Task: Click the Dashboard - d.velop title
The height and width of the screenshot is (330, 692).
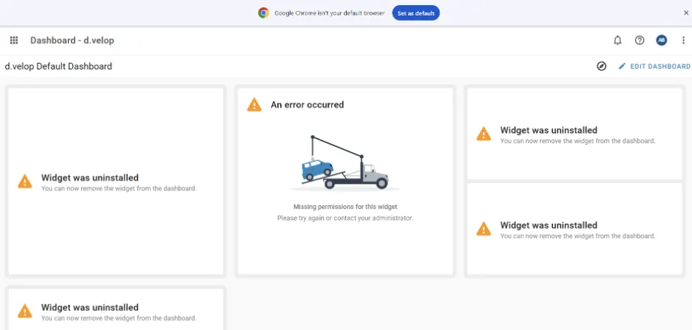Action: point(72,40)
